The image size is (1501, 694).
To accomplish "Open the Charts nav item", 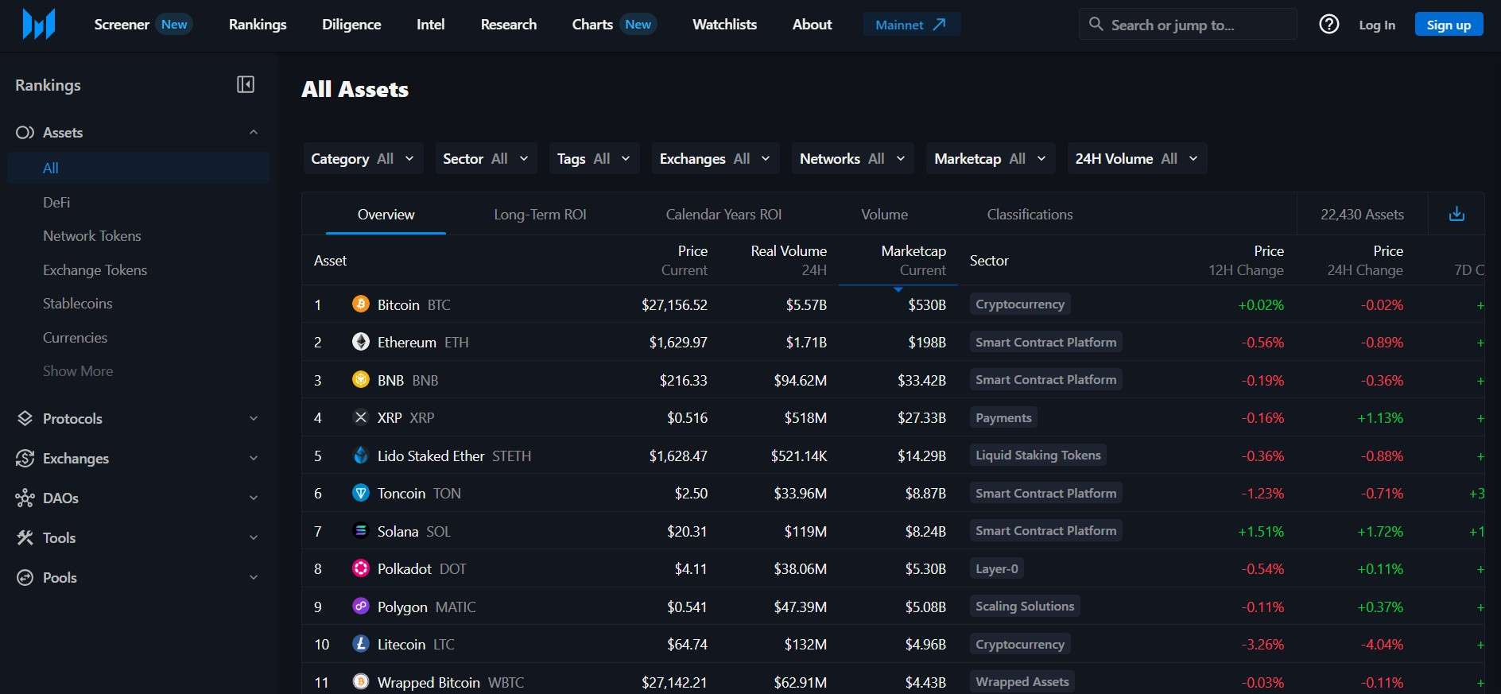I will tap(592, 25).
